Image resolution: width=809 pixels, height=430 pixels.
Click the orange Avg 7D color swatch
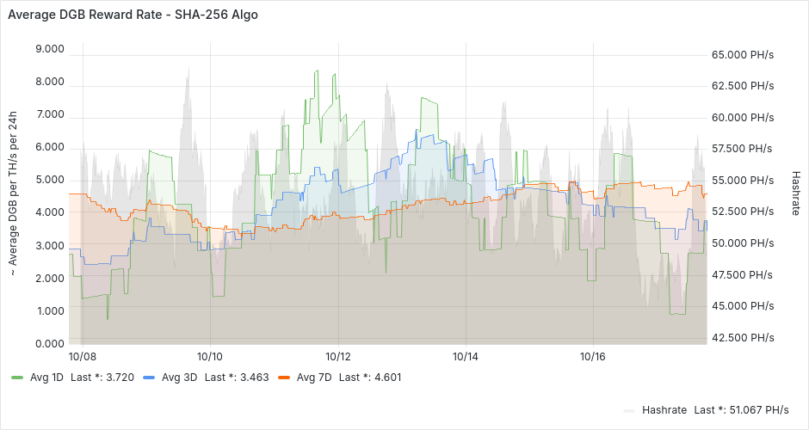coord(284,377)
